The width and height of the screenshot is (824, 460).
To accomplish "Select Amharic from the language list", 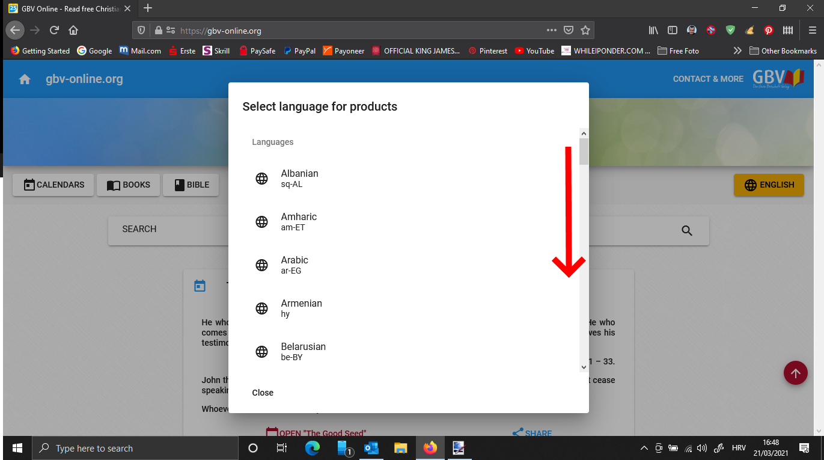I will coord(299,221).
